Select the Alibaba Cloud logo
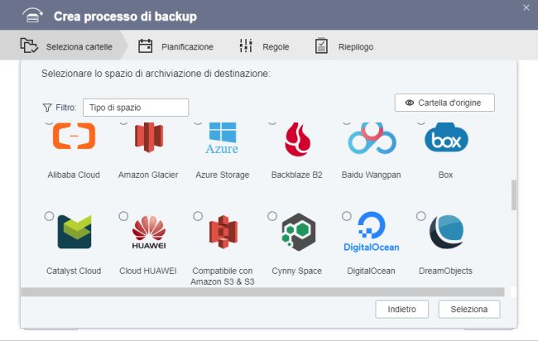This screenshot has width=538, height=341. coord(74,136)
